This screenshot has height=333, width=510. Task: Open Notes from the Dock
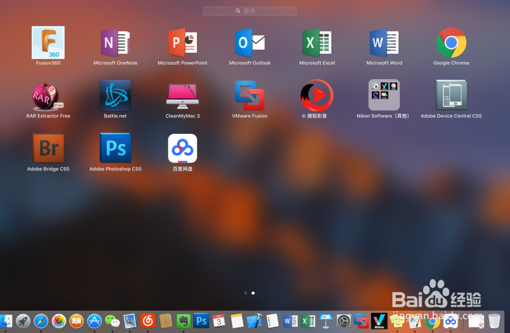click(237, 321)
